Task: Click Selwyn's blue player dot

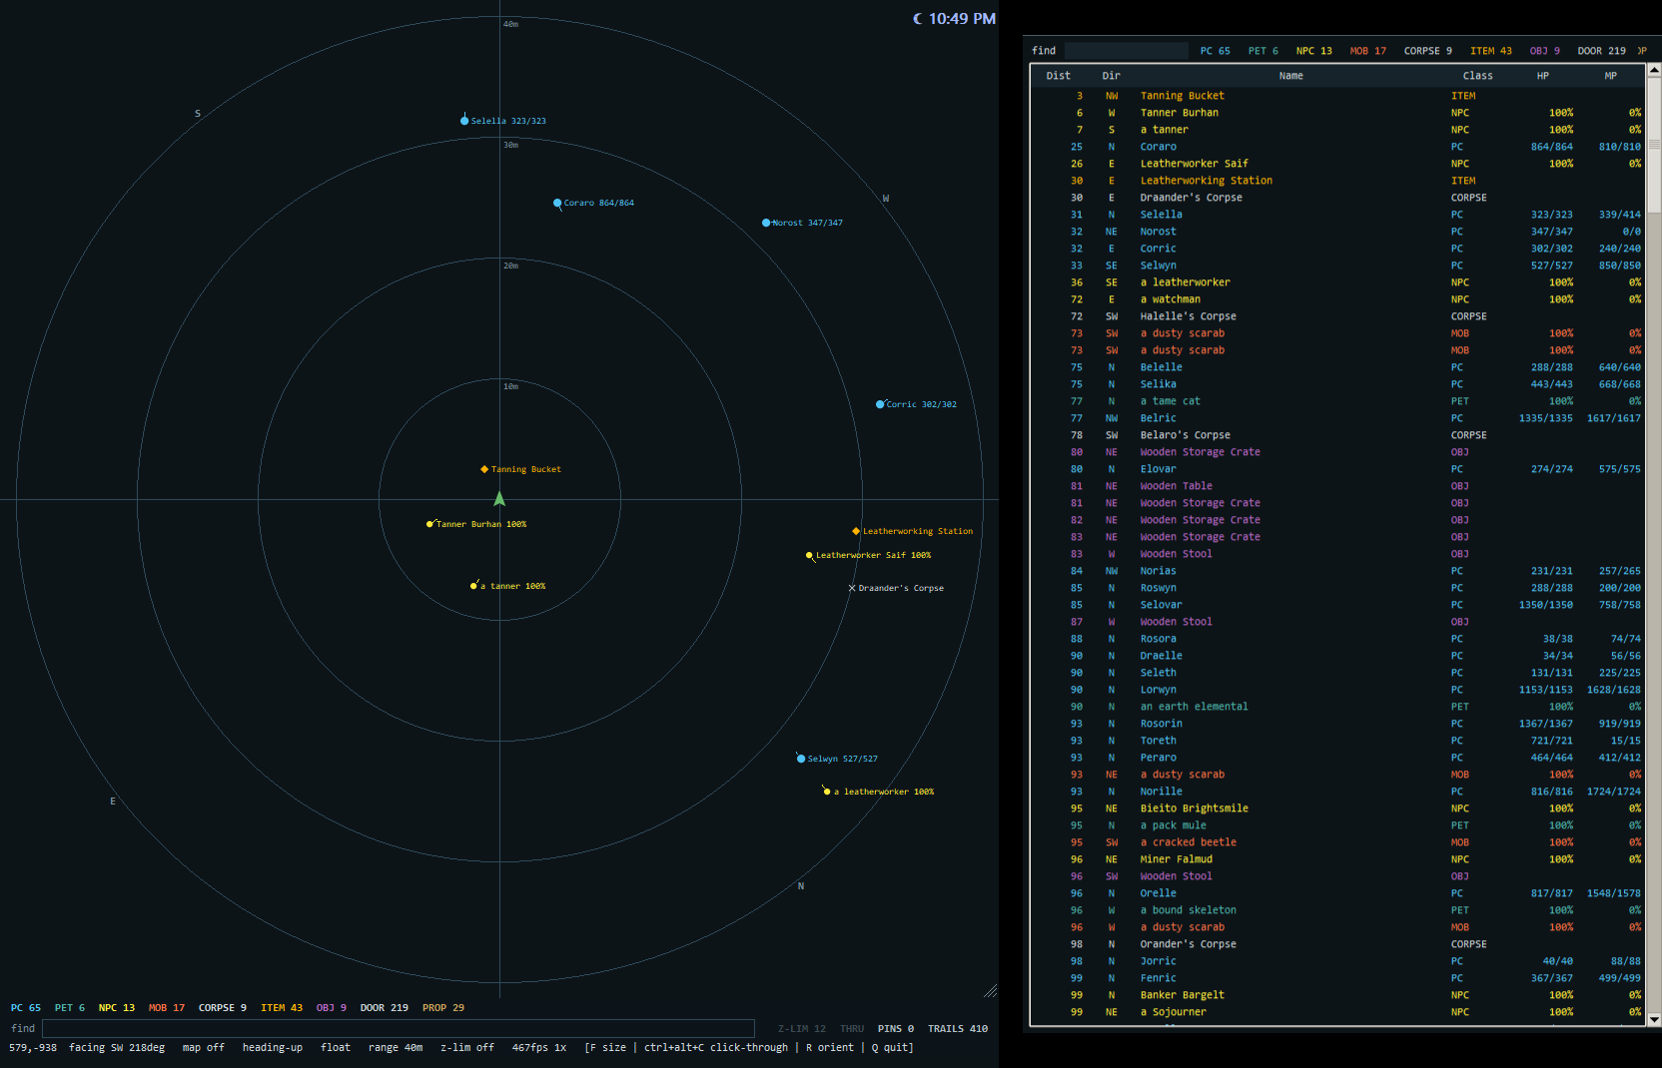Action: pyautogui.click(x=801, y=759)
